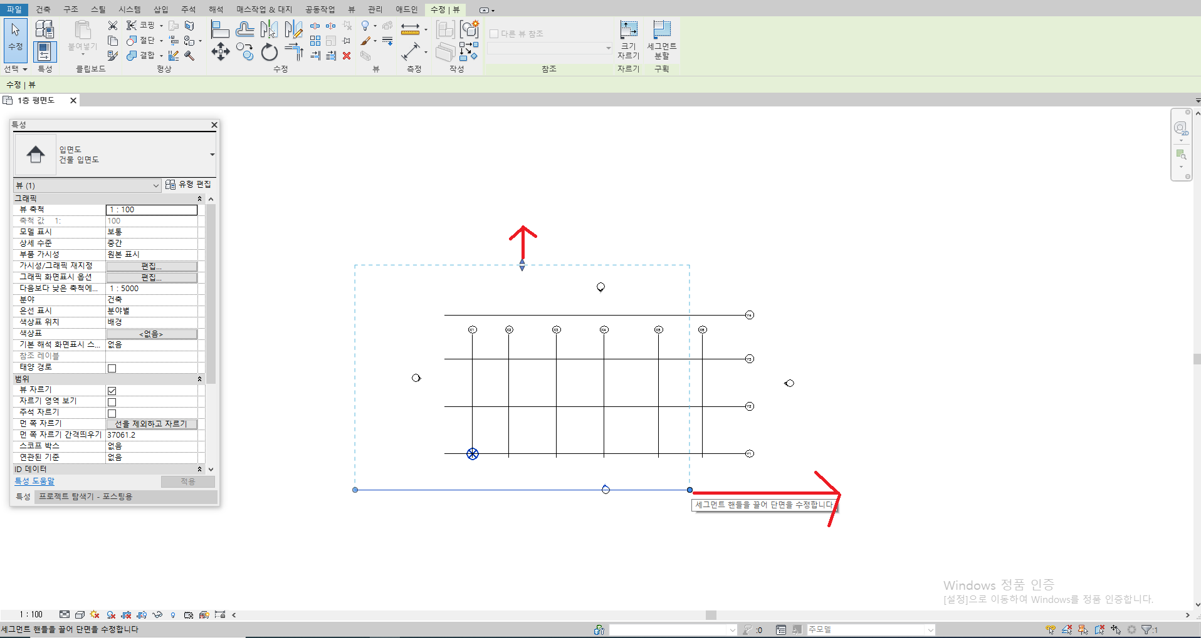The height and width of the screenshot is (638, 1201).
Task: Collapse the 그래픽 properties section
Action: [x=200, y=198]
